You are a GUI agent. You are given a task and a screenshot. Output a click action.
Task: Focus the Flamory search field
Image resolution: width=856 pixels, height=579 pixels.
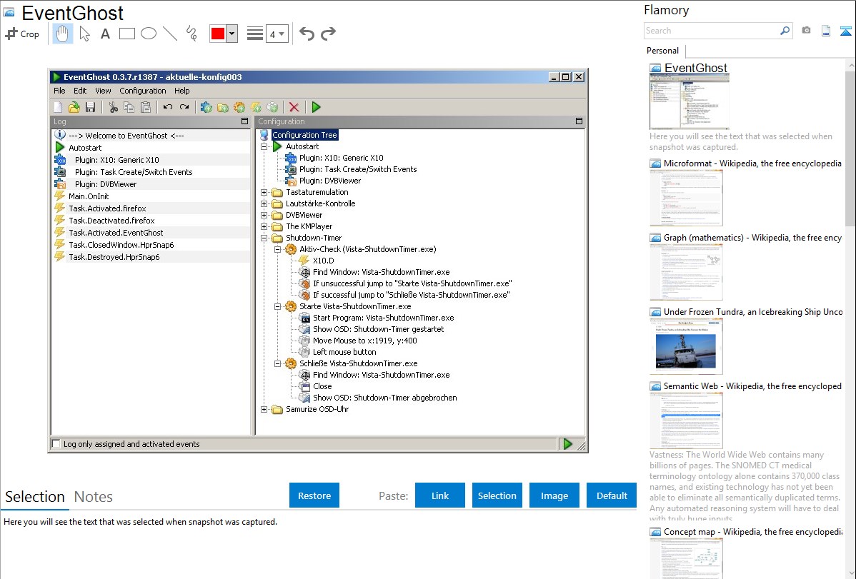[712, 31]
